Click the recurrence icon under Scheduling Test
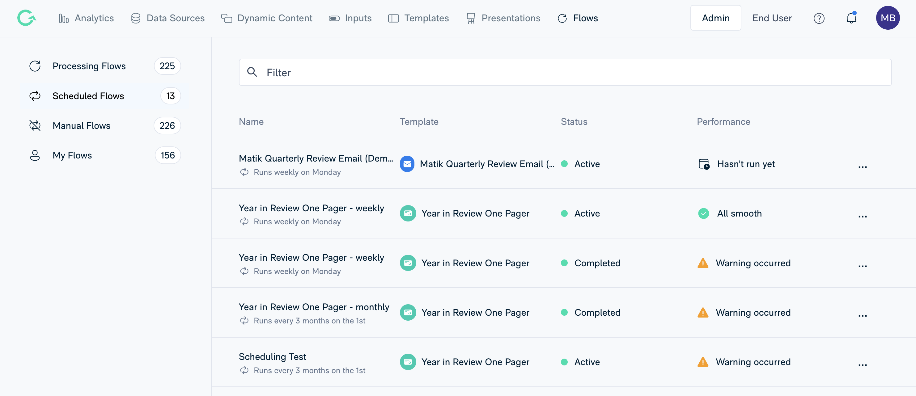 coord(244,370)
